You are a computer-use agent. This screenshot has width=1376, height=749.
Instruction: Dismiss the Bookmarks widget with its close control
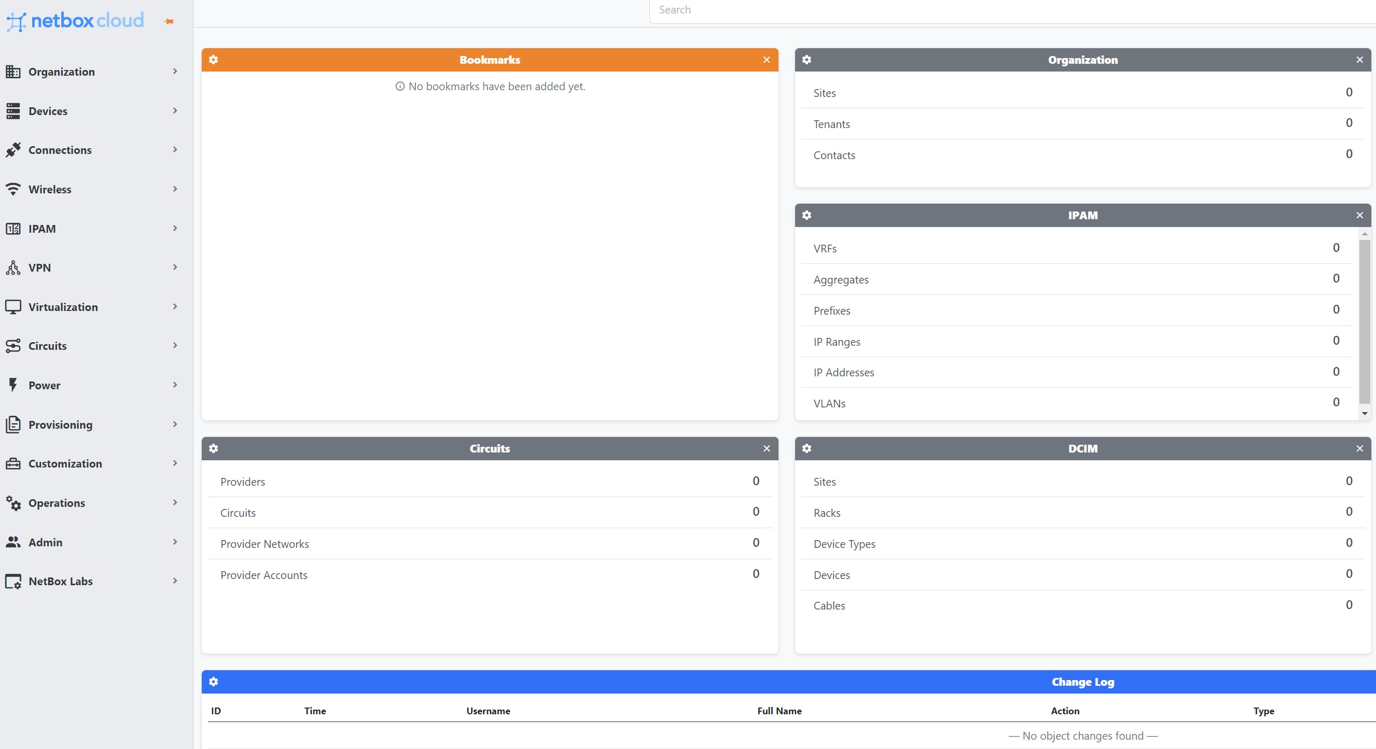pyautogui.click(x=767, y=60)
